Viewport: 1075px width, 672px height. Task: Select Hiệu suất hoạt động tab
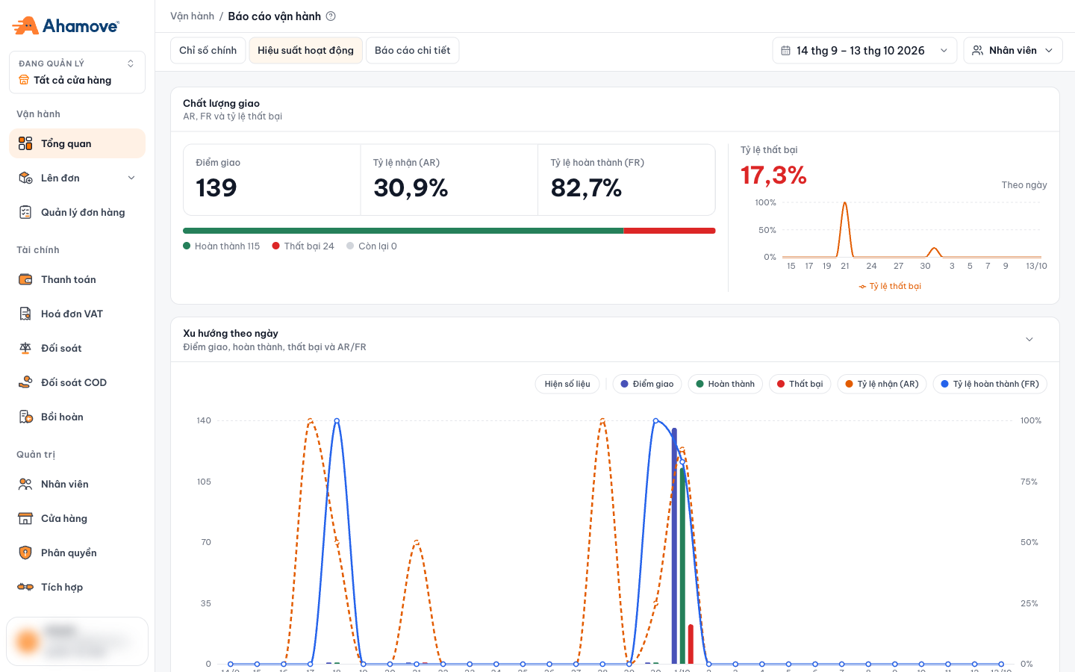click(x=305, y=51)
